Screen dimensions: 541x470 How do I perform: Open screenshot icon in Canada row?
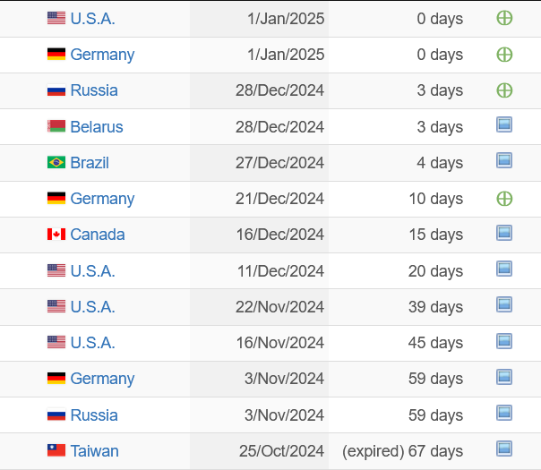pos(504,233)
